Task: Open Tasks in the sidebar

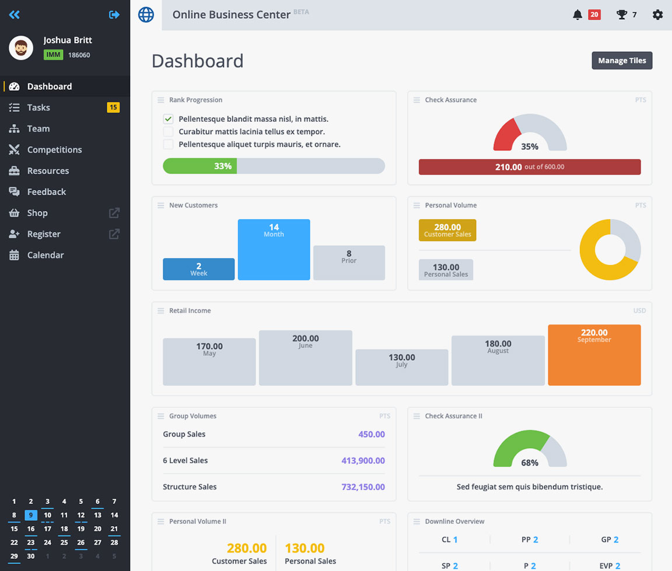Action: (x=38, y=108)
